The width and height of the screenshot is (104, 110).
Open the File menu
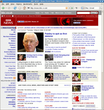(3, 4)
